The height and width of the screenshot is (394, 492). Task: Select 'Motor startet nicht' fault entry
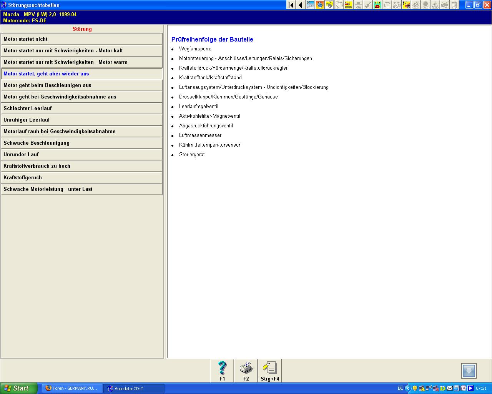click(81, 39)
